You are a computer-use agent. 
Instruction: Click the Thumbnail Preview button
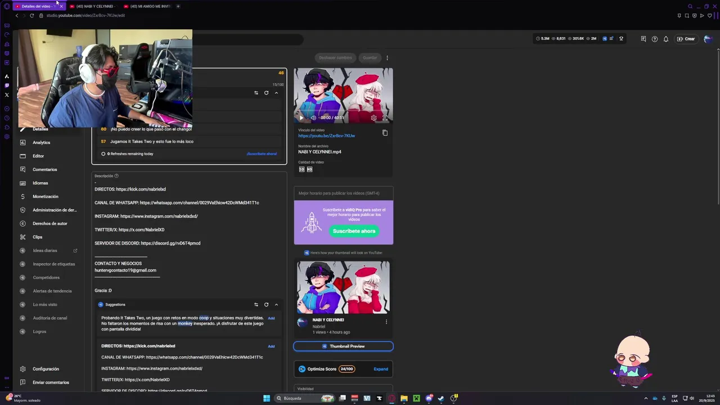pyautogui.click(x=343, y=346)
